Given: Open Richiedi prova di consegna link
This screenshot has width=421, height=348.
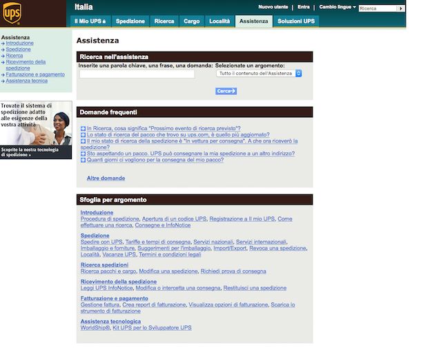Looking at the screenshot, I should 233,271.
